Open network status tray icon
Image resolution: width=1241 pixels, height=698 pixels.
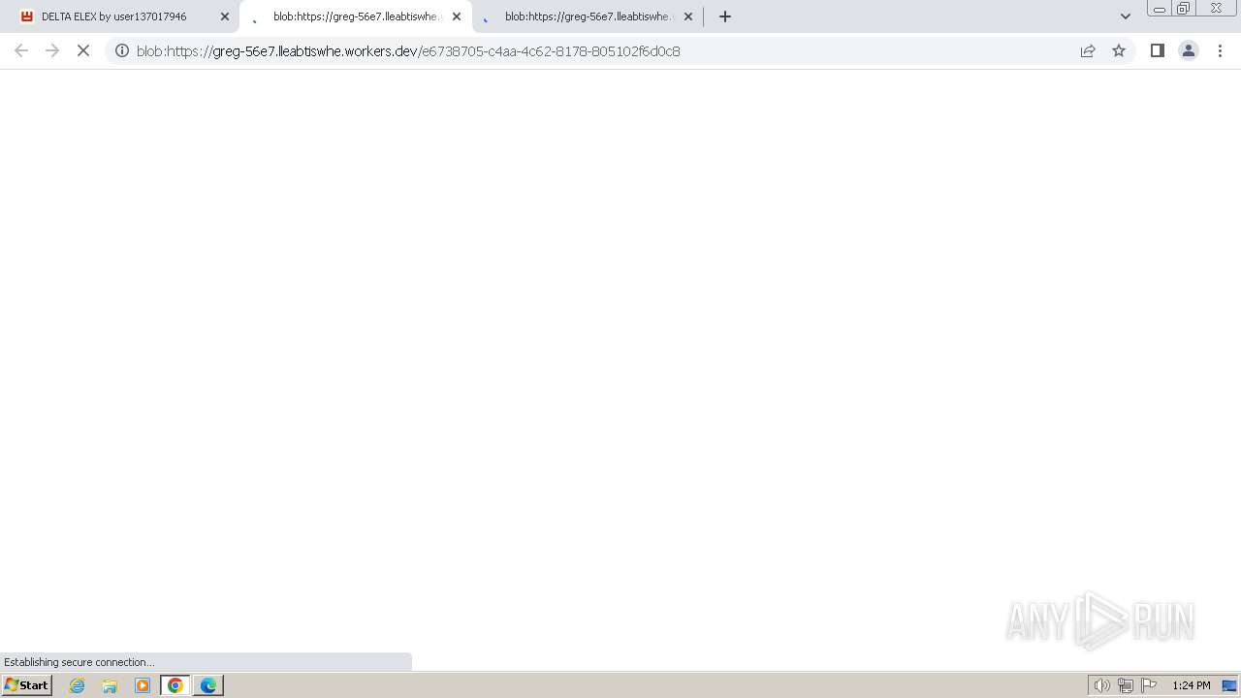click(x=1126, y=685)
